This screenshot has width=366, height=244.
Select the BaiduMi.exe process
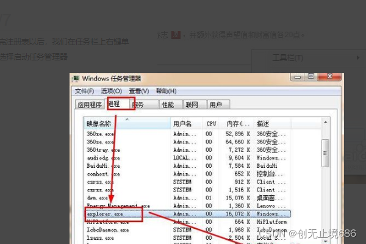pos(187,166)
